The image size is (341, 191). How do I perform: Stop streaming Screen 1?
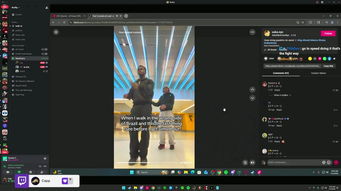click(45, 159)
